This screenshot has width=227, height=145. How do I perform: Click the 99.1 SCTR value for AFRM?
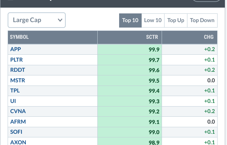(x=154, y=122)
